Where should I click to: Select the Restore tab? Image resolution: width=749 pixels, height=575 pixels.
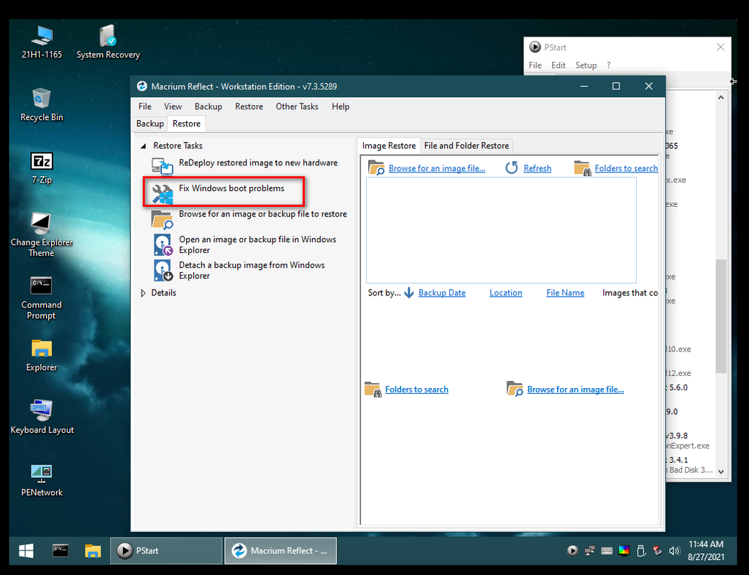click(186, 124)
